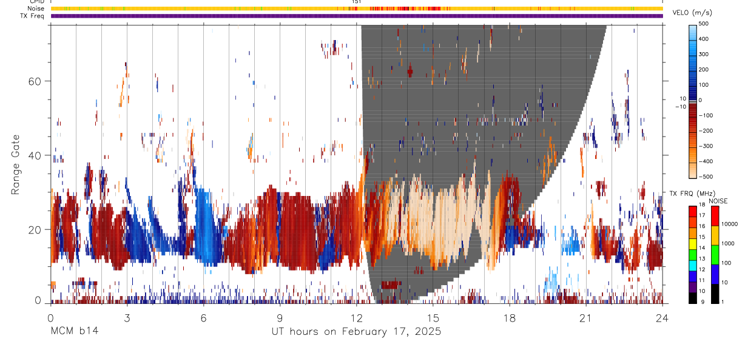745x344 pixels.
Task: Click the '151' CPID value at top
Action: click(357, 2)
